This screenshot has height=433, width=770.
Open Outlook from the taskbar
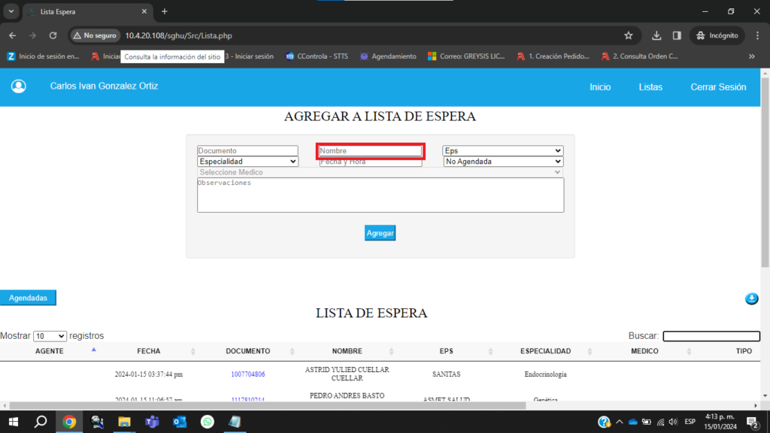(180, 422)
